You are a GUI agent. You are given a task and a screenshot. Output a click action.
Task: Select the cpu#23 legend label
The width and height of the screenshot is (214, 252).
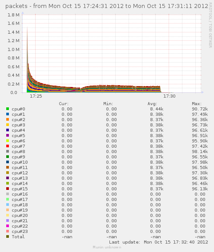click(20, 232)
